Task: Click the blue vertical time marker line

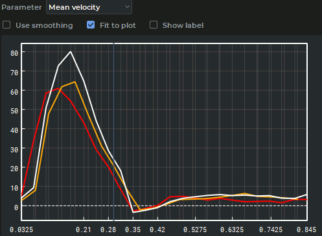Action: click(113, 132)
